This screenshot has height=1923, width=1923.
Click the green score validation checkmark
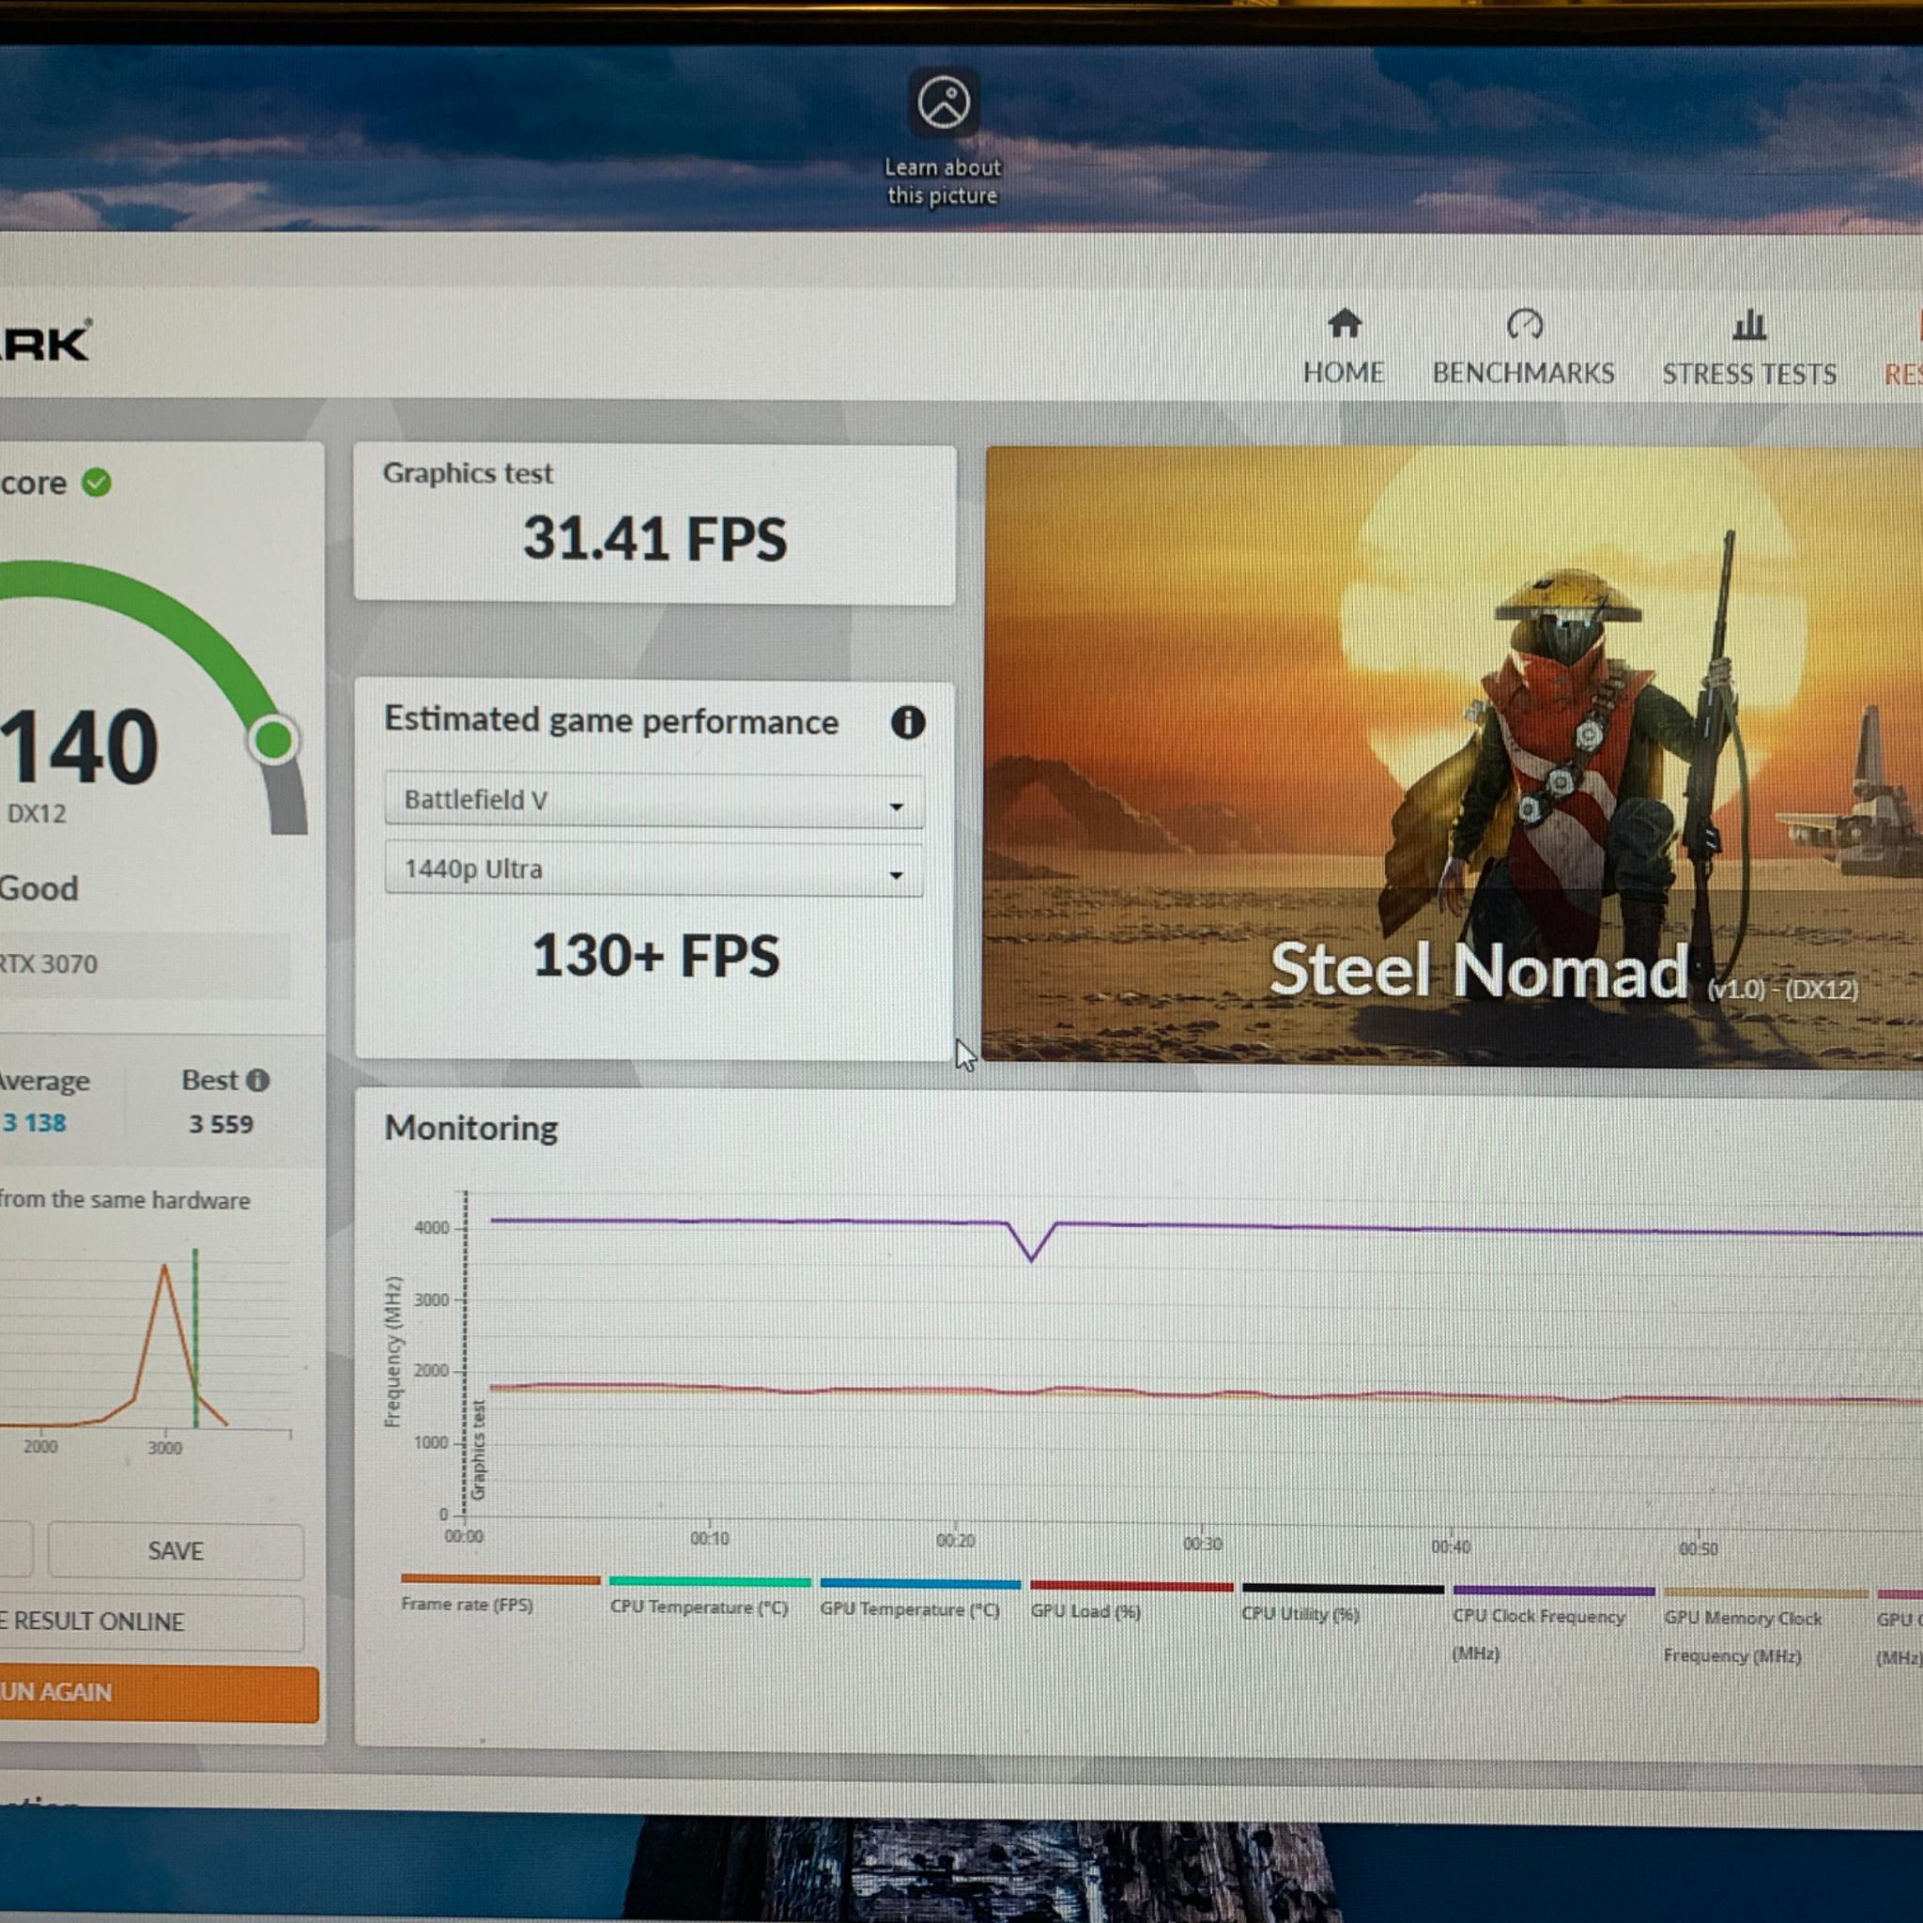[97, 483]
